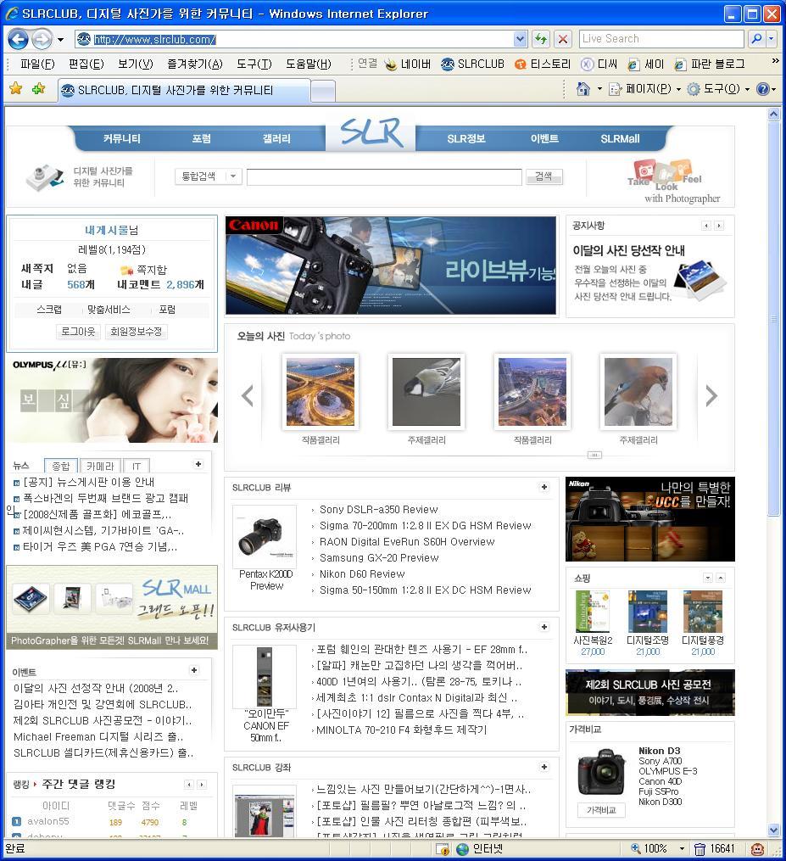Show previous Today's photo arrow
This screenshot has height=861, width=786.
pos(248,395)
